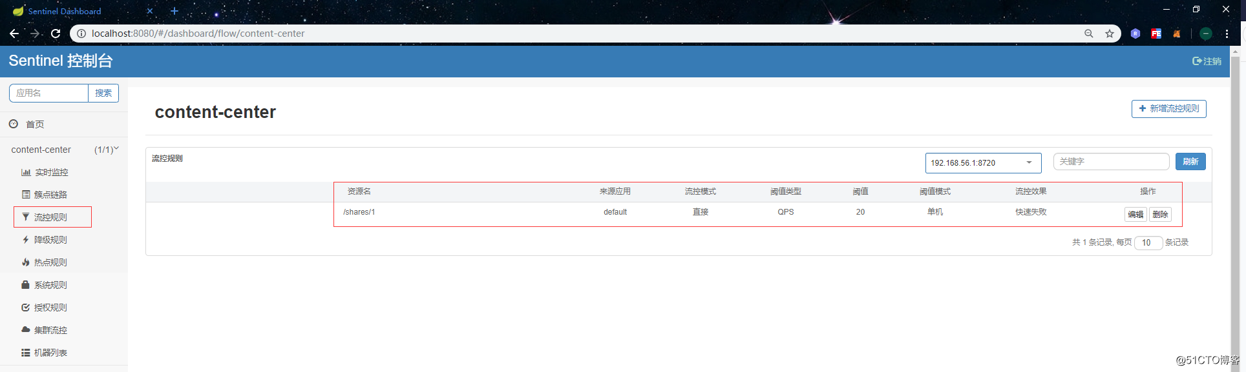Click the 刷新 refresh button

tap(1190, 161)
